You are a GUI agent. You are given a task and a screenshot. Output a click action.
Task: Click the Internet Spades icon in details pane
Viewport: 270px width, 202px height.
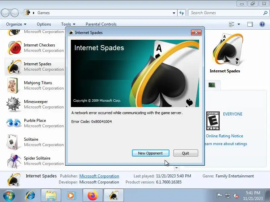(x=14, y=179)
